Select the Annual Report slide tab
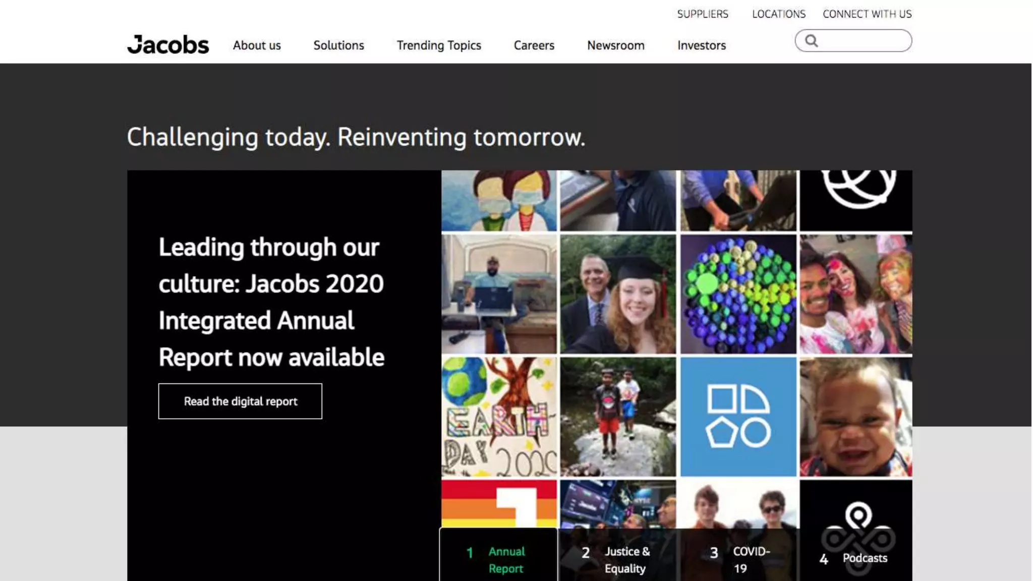 pos(498,559)
